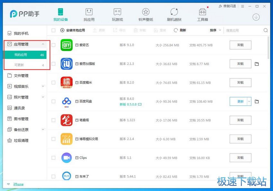Expand device list triangle beside iPhone

point(8,184)
